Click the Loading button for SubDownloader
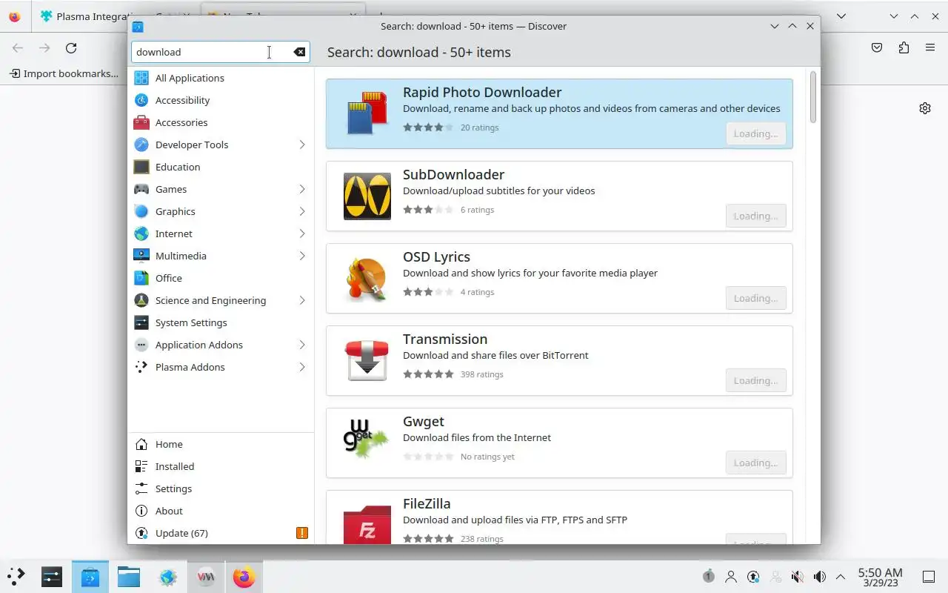This screenshot has width=948, height=593. click(x=755, y=216)
